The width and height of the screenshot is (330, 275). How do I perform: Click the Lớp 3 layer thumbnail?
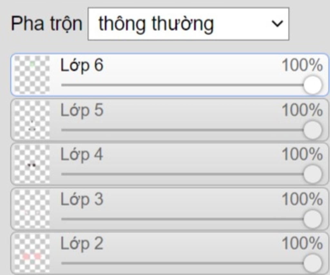(32, 208)
